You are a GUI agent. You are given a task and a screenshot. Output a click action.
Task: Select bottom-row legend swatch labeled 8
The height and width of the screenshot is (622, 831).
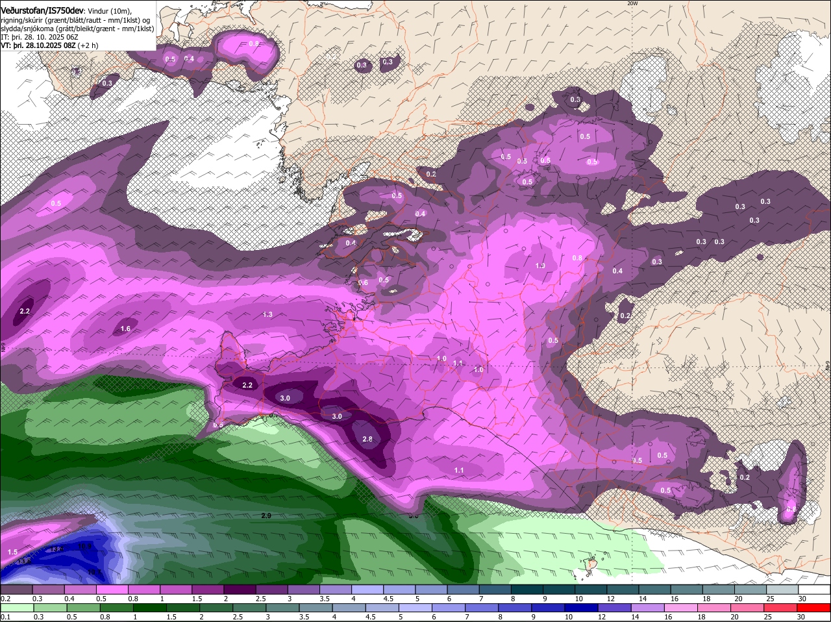[x=515, y=607]
